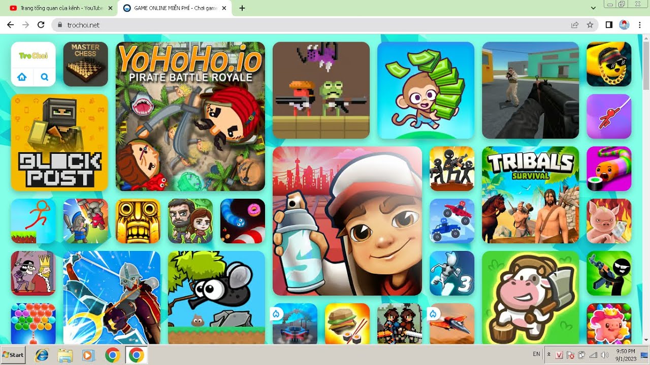Open the gold chain sunglasses game
Screen dimensions: 650x365
pyautogui.click(x=609, y=64)
